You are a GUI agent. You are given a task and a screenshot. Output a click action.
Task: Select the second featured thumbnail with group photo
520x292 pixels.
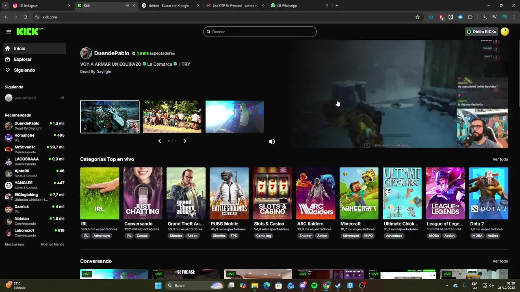point(172,117)
